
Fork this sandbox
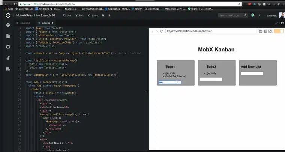tap(79, 15)
